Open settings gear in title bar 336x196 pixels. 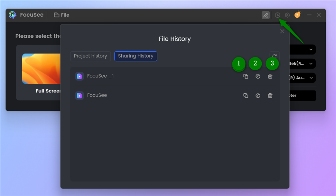click(x=287, y=15)
